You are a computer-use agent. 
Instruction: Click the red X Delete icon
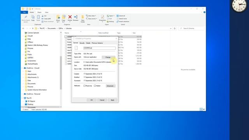70,17
